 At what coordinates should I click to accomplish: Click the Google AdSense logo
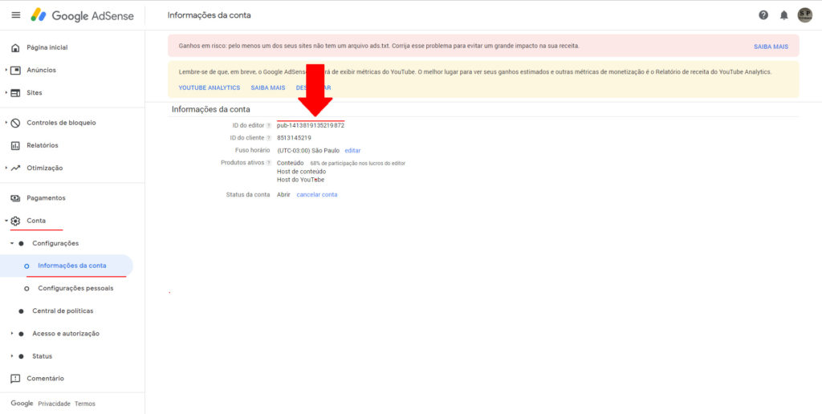point(83,15)
